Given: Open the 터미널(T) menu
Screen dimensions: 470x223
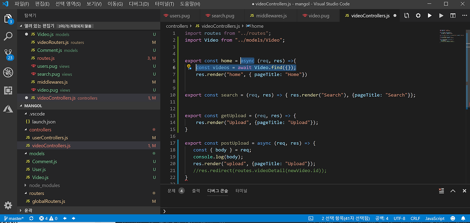Looking at the screenshot, I should point(164,4).
